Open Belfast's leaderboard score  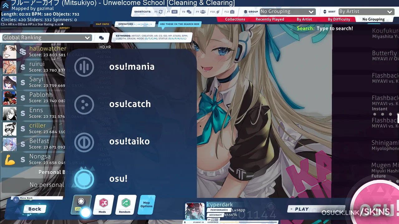[34, 144]
